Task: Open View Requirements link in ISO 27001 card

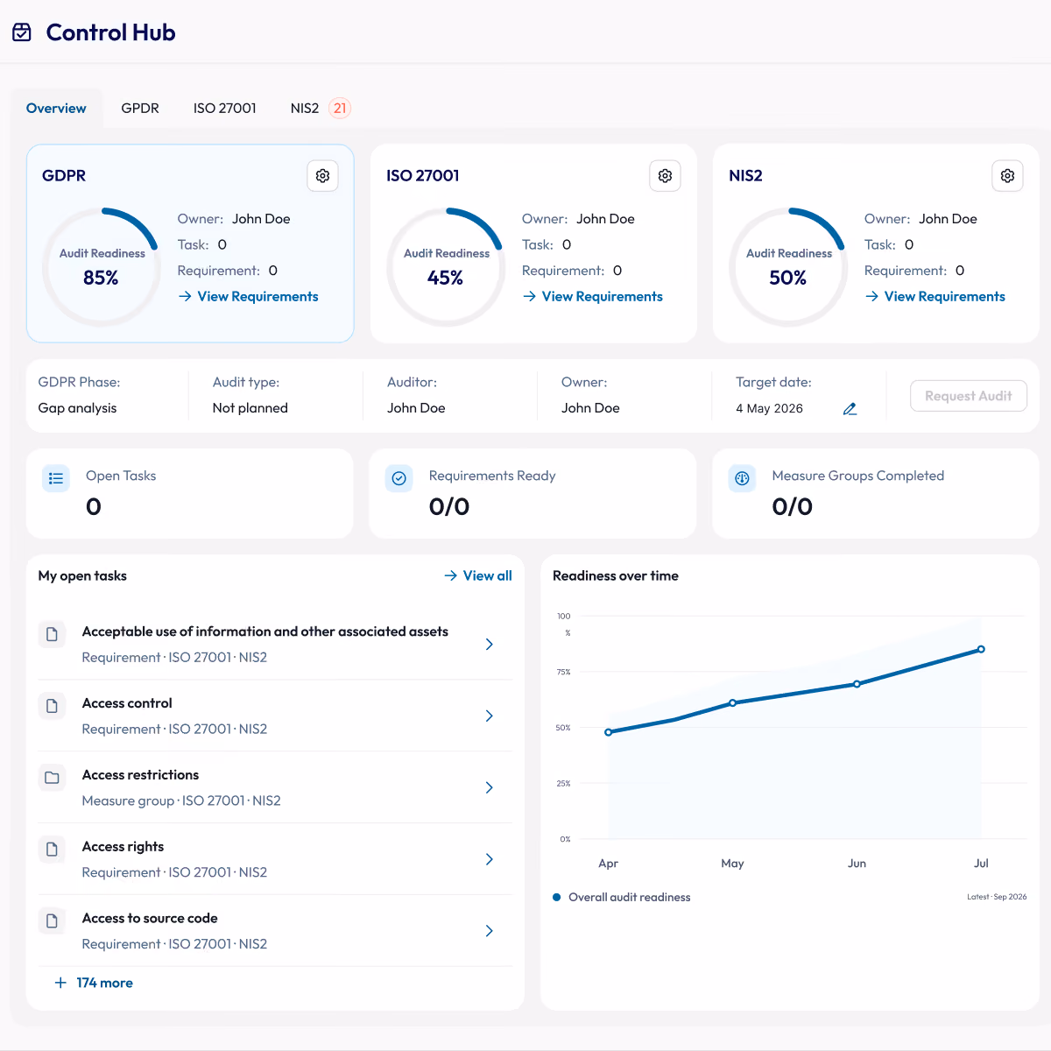Action: [593, 297]
